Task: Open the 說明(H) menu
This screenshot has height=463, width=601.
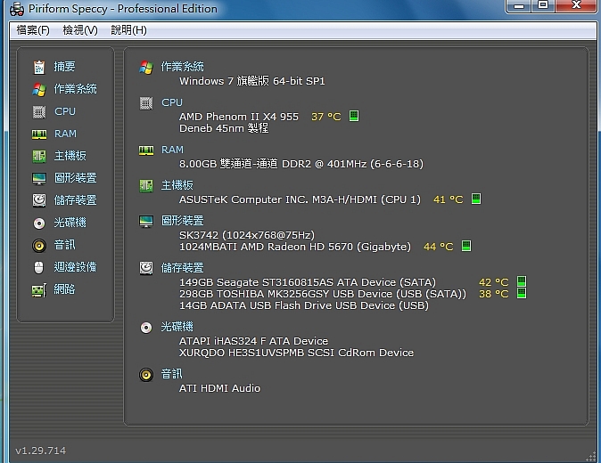Action: pos(128,30)
